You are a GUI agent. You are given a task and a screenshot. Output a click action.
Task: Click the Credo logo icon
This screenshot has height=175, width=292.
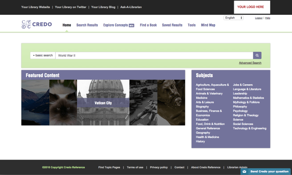(x=26, y=24)
